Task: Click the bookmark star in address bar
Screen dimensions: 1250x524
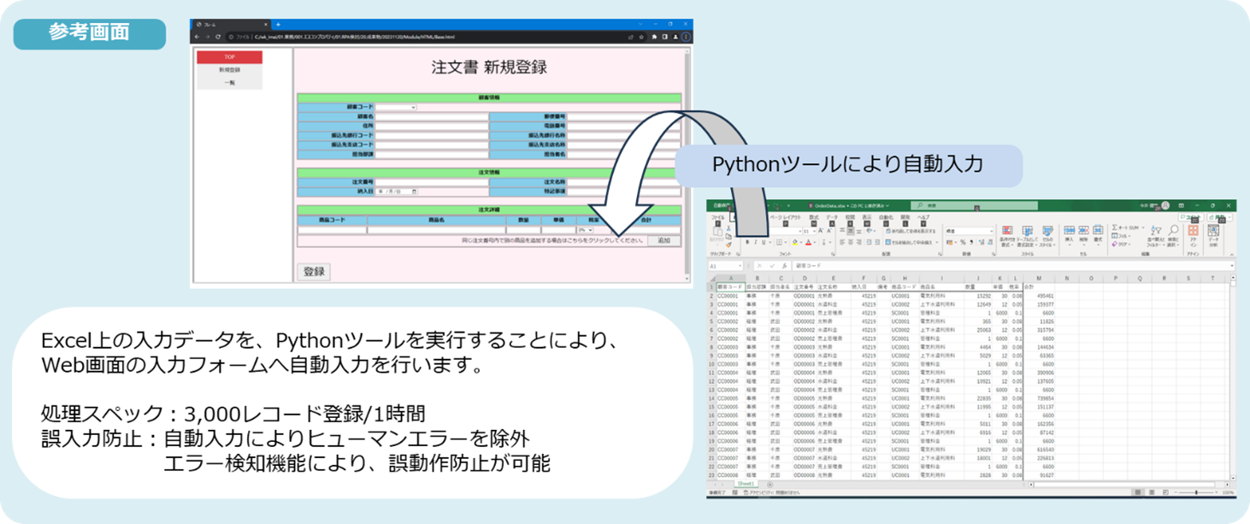Action: pos(641,37)
